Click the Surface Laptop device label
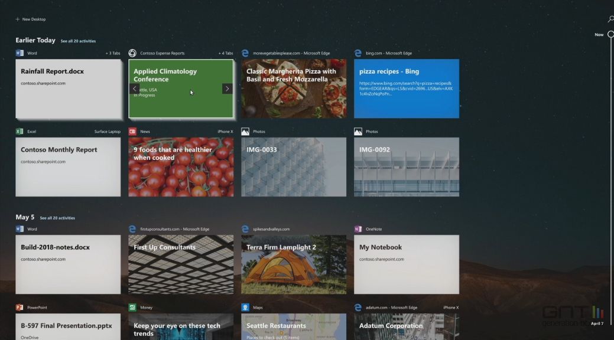 click(x=108, y=132)
